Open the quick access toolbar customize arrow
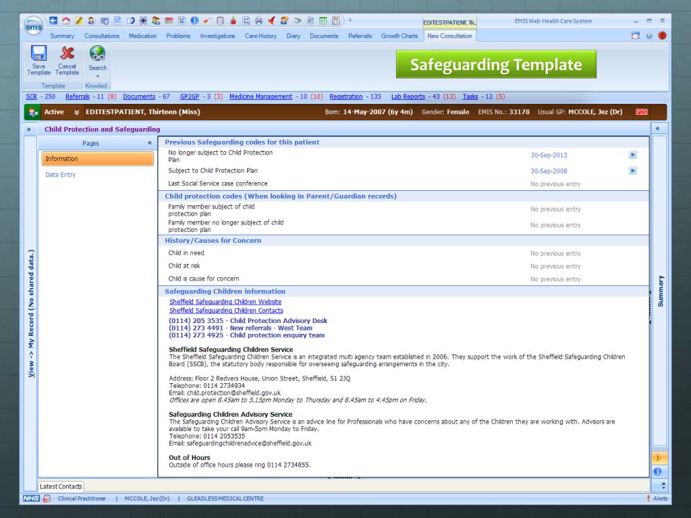691x518 pixels. (350, 20)
